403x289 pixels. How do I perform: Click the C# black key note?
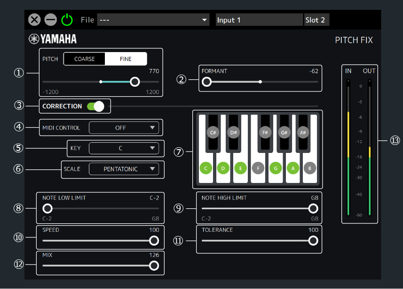tap(213, 132)
